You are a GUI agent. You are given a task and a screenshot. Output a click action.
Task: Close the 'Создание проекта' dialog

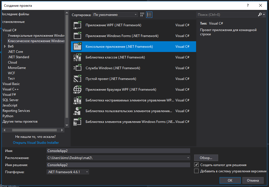click(261, 5)
